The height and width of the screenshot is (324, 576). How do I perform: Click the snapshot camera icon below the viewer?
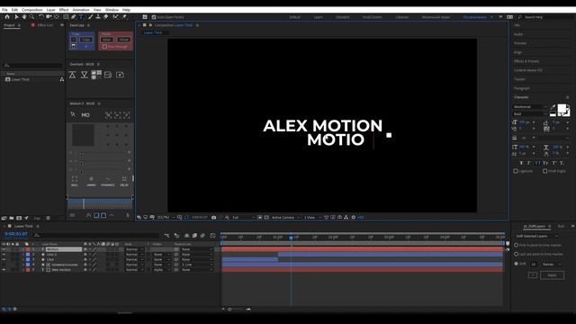pos(214,218)
